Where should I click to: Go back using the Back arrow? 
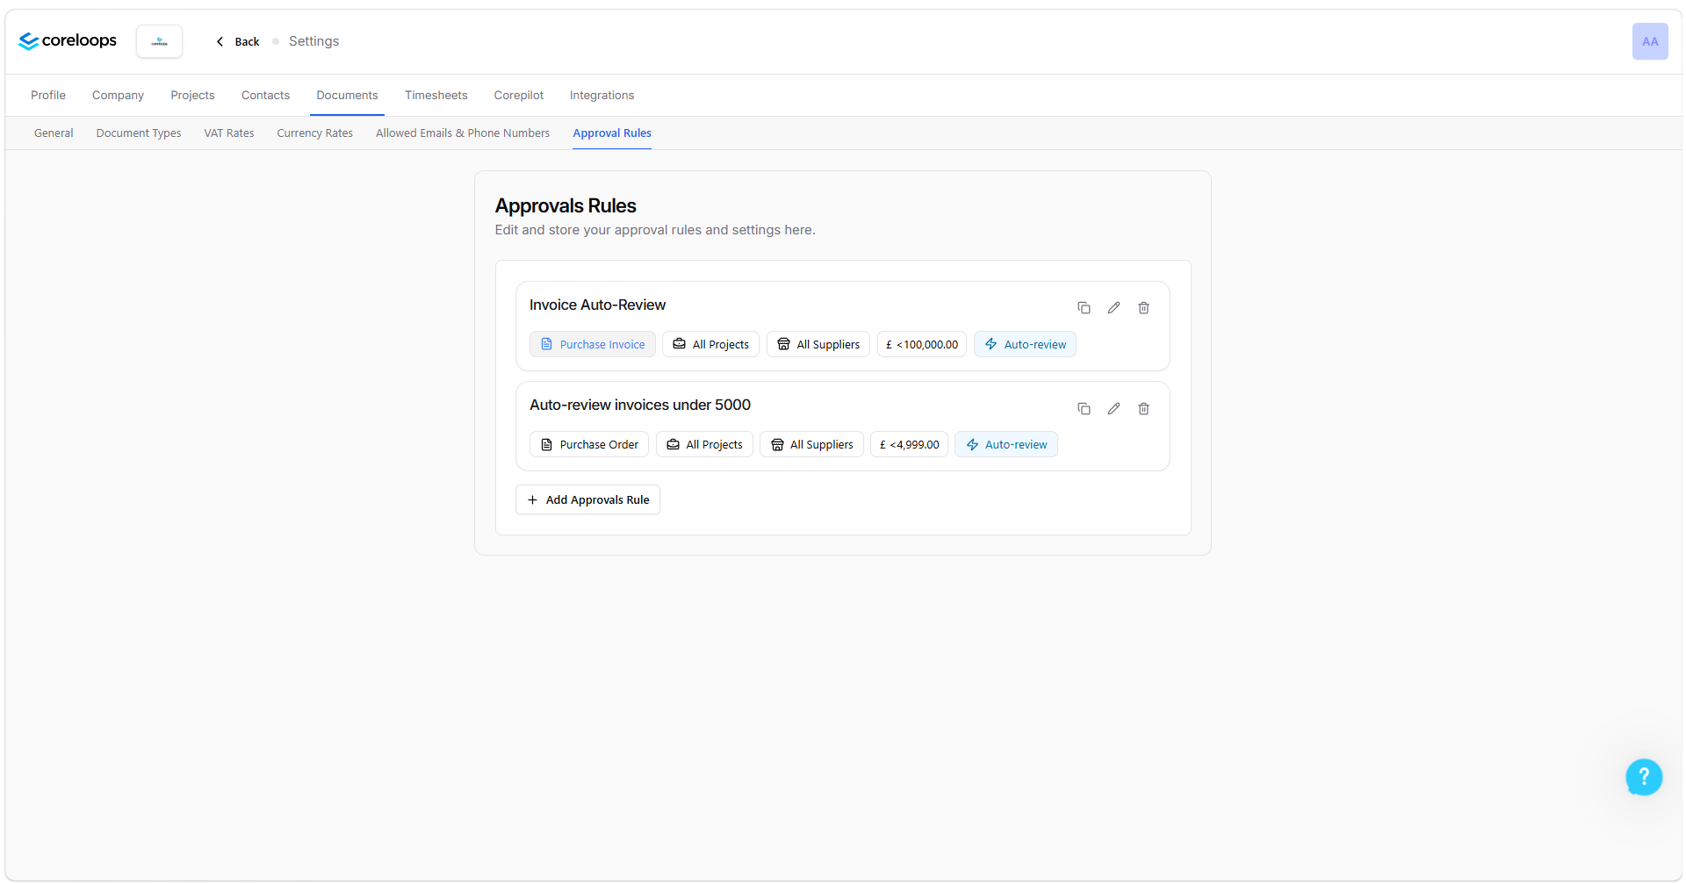click(x=238, y=41)
